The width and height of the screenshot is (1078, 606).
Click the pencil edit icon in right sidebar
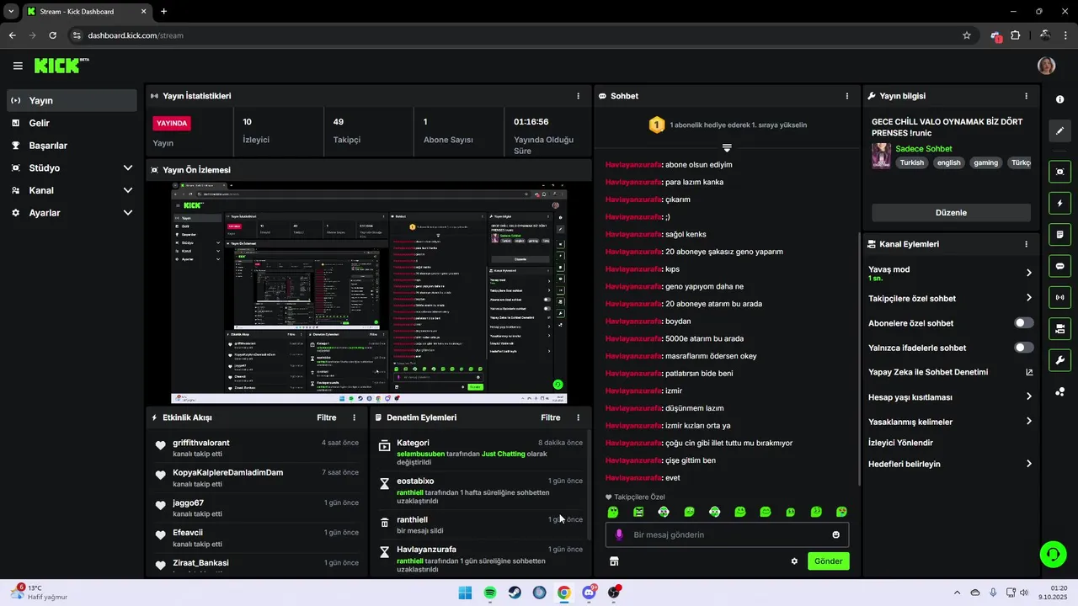pyautogui.click(x=1059, y=131)
